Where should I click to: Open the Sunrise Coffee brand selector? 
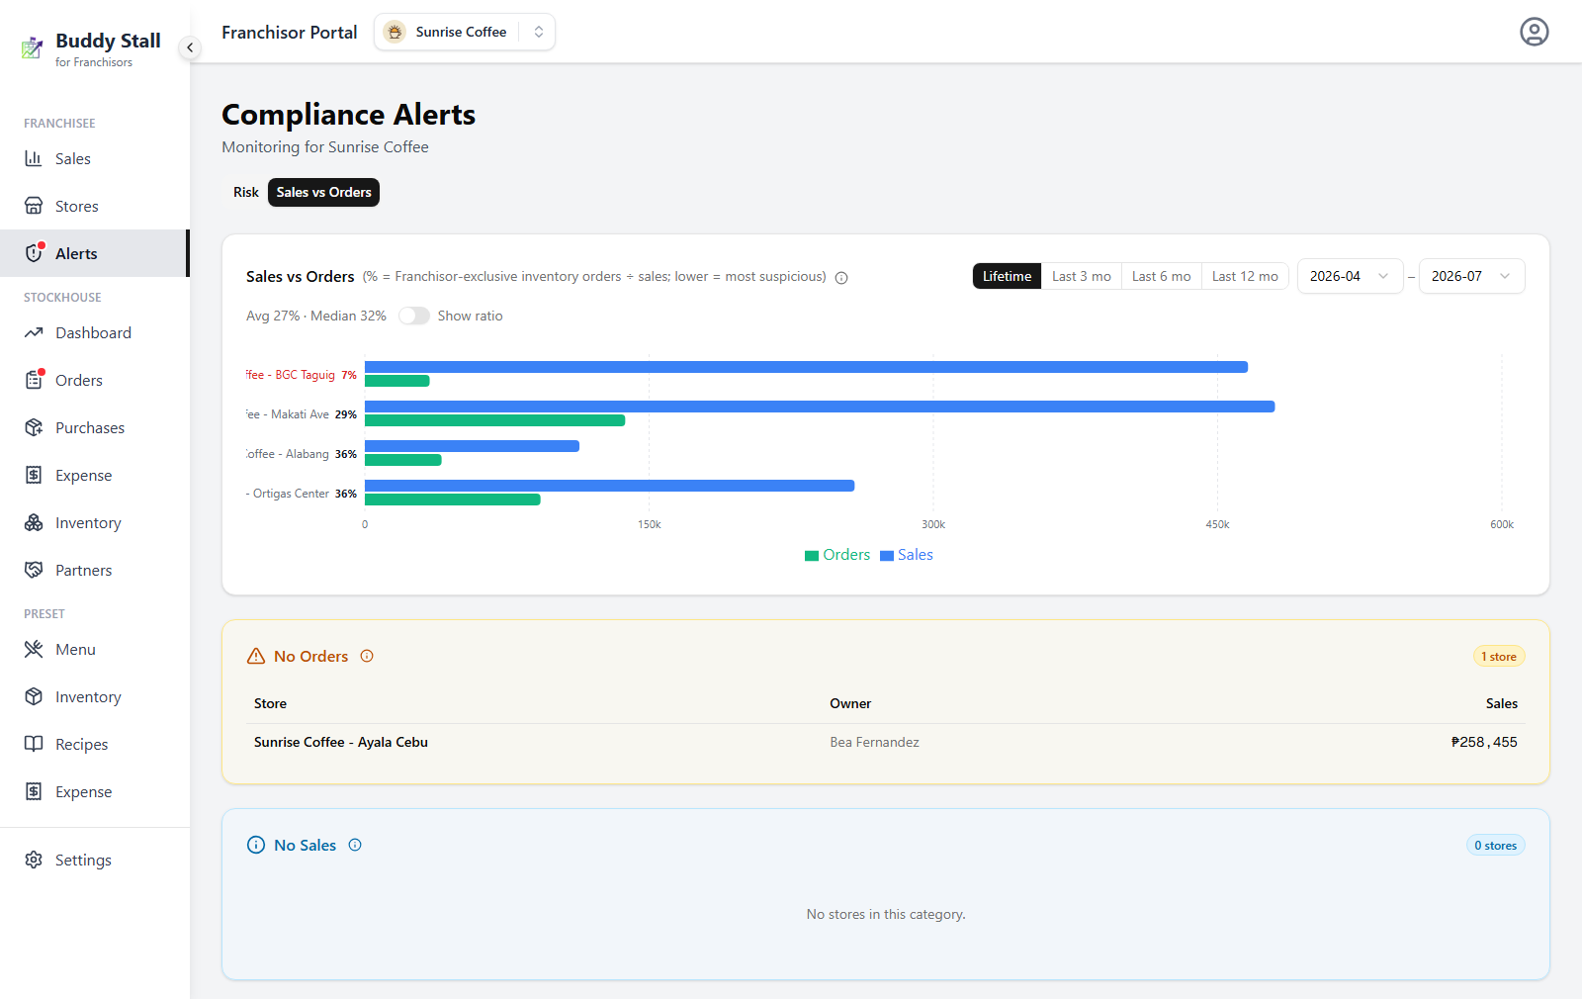pos(465,32)
